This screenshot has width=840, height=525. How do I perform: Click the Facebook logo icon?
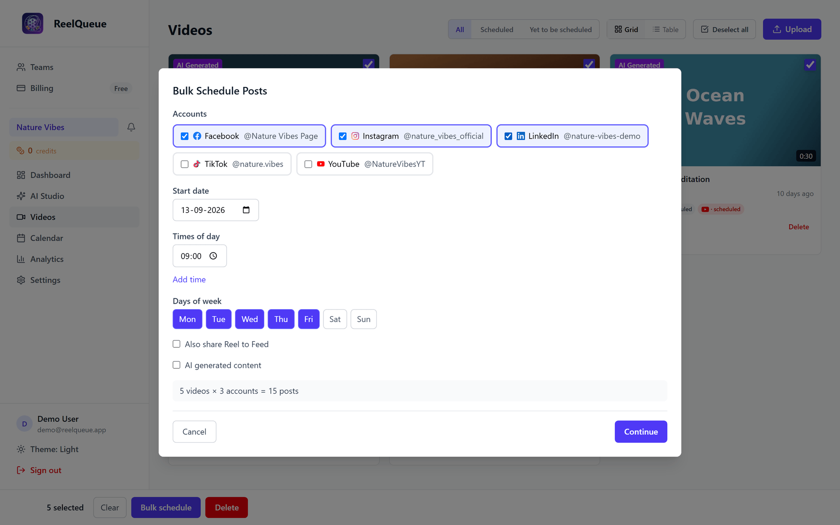pyautogui.click(x=197, y=136)
